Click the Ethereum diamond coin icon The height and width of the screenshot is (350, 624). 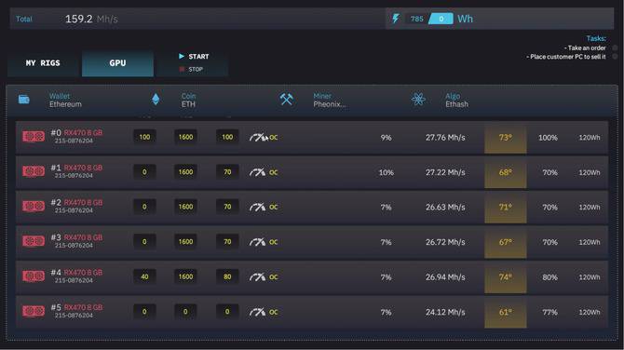[156, 99]
